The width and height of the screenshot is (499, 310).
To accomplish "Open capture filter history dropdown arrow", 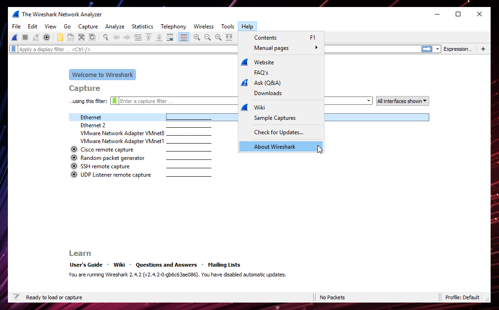I will point(369,101).
